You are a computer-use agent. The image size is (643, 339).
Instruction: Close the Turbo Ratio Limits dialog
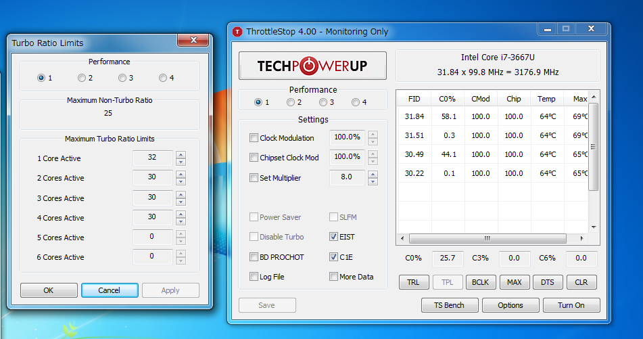[x=193, y=40]
